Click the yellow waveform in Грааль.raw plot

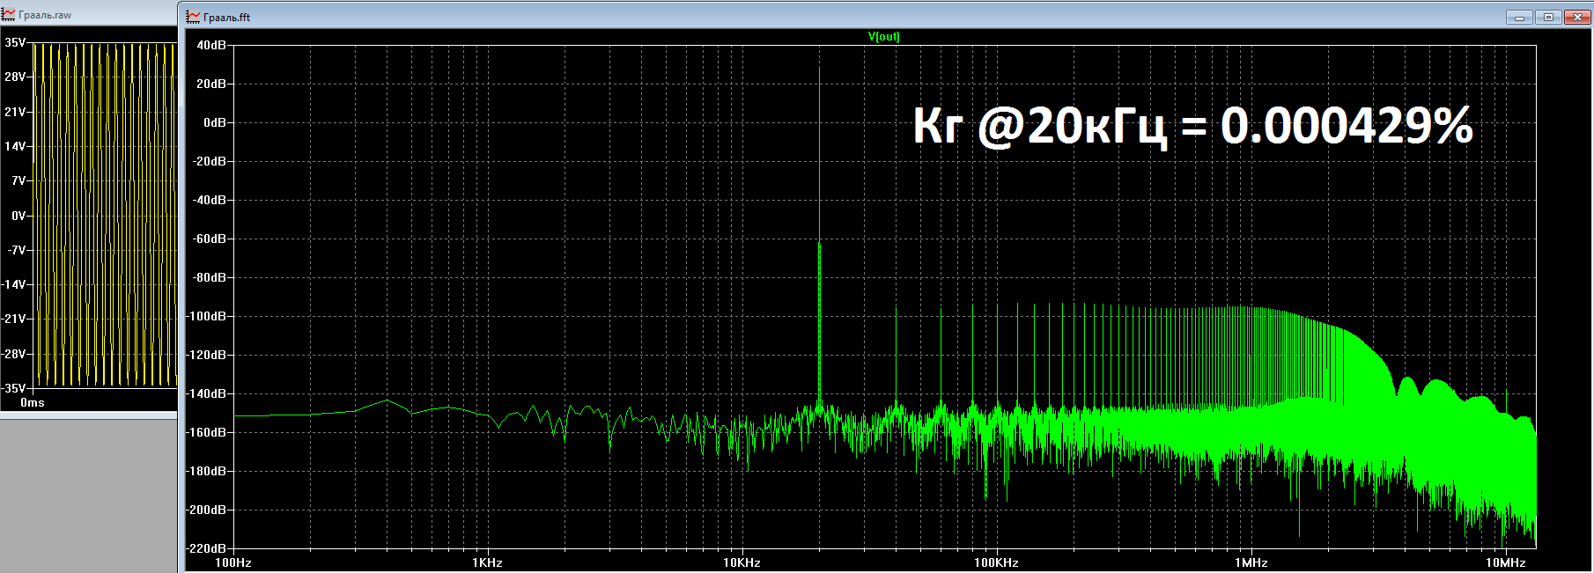coord(105,216)
